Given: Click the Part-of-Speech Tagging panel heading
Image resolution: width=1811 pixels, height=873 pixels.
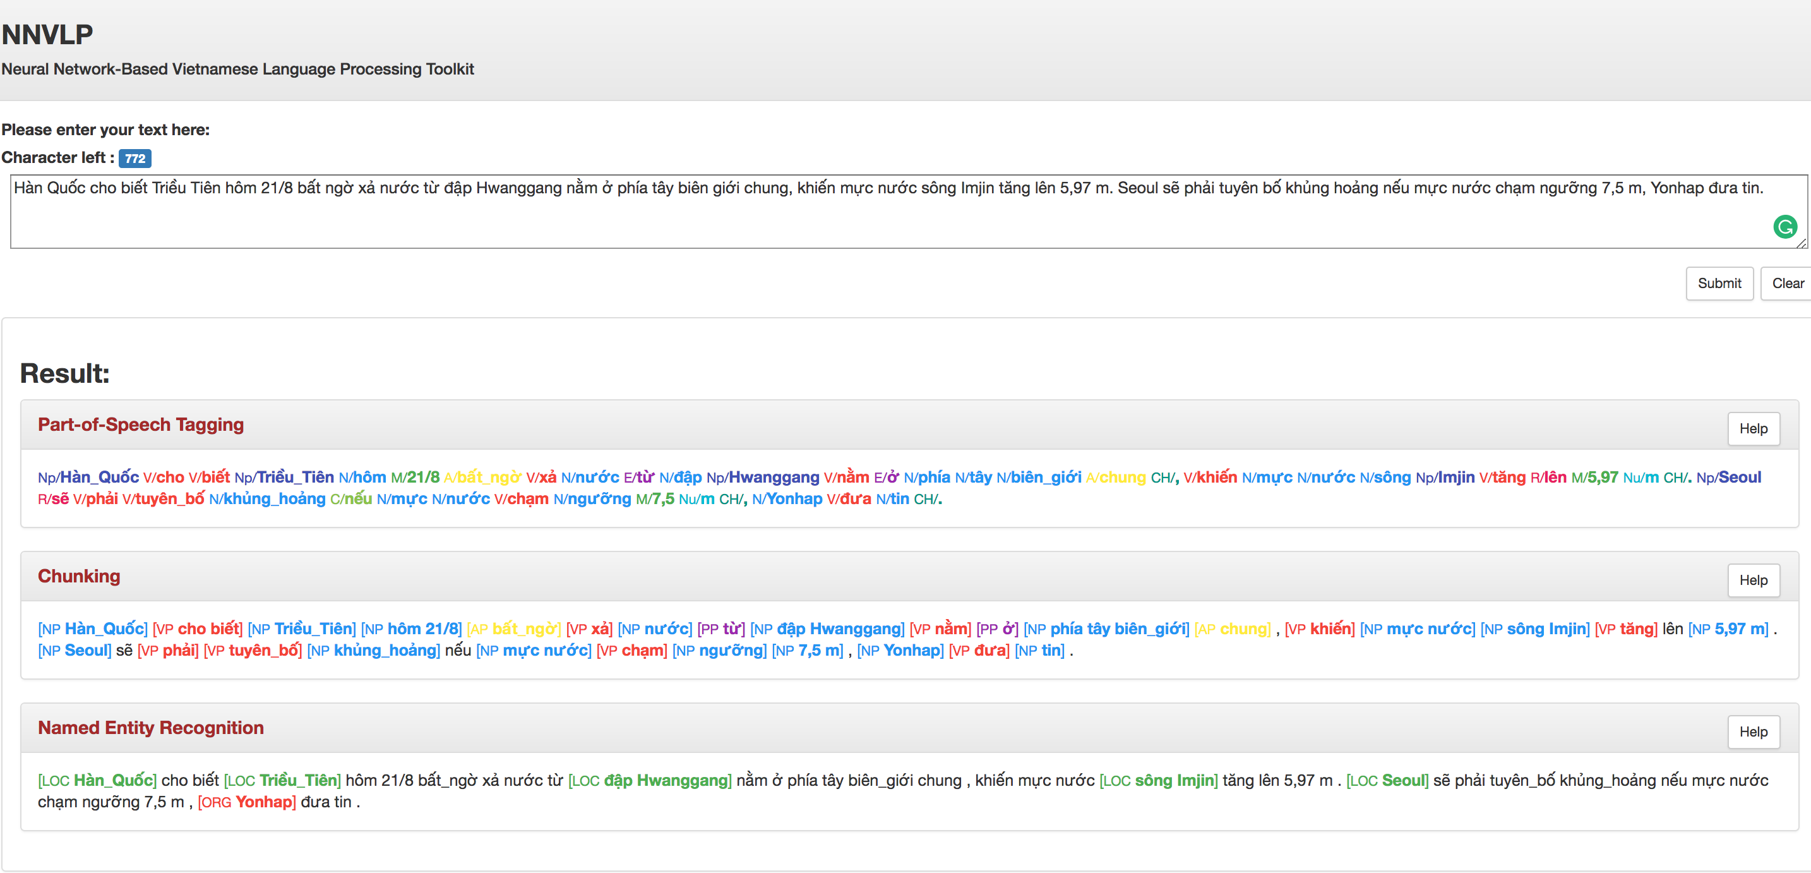Looking at the screenshot, I should coord(141,424).
